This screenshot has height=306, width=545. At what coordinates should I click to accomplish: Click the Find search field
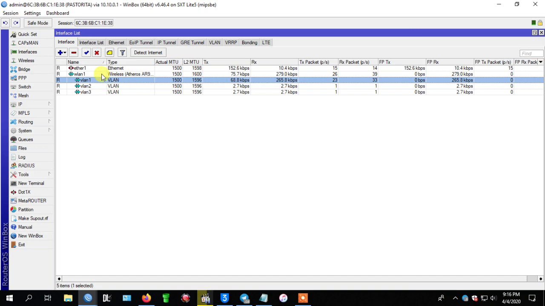[531, 54]
